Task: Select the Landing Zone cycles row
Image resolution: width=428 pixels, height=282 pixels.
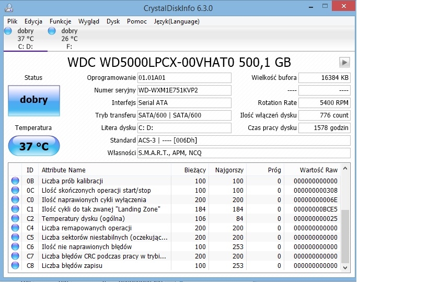Action: (x=175, y=209)
